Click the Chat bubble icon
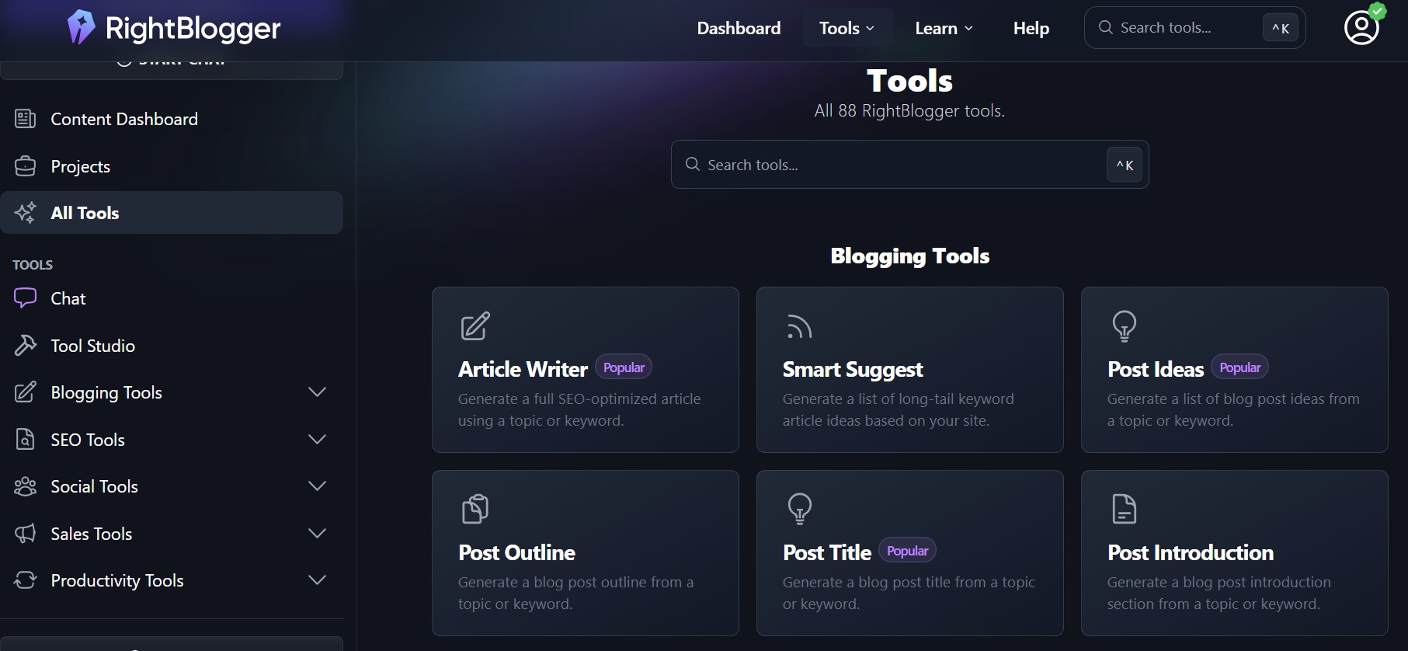 [26, 298]
